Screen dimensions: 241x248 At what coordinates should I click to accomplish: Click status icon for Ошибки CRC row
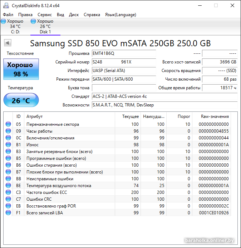tap(8, 199)
